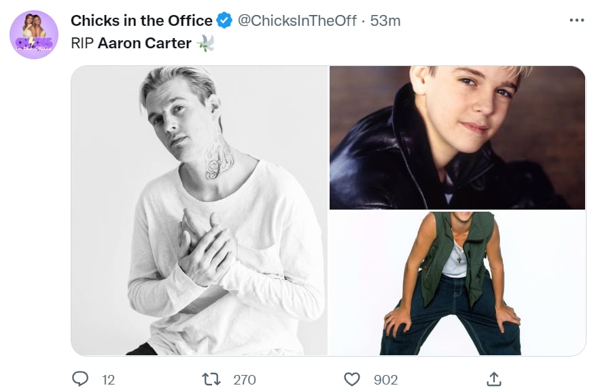This screenshot has width=596, height=392.
Task: Like the tweet with the heart icon
Action: click(351, 379)
